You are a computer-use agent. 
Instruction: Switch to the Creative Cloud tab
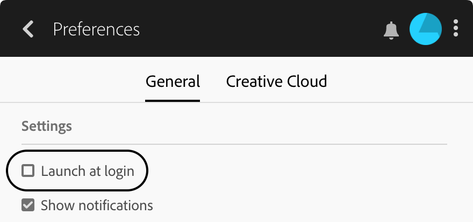coord(276,82)
